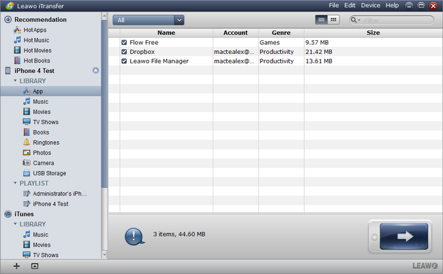Click the bottom-bar icon beside the plus

tap(35, 266)
